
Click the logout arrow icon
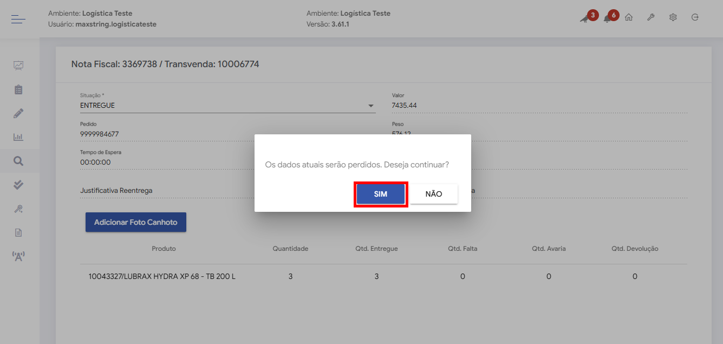point(695,17)
